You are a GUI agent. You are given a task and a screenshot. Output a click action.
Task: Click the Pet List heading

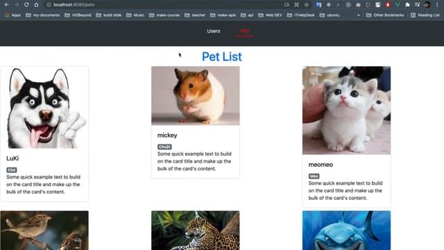[222, 57]
